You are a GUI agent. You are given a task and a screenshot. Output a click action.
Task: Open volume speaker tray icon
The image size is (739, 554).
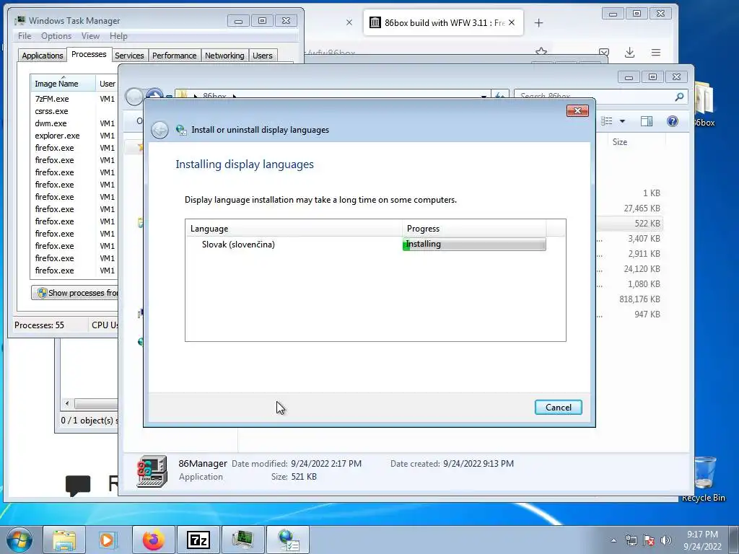coord(665,540)
